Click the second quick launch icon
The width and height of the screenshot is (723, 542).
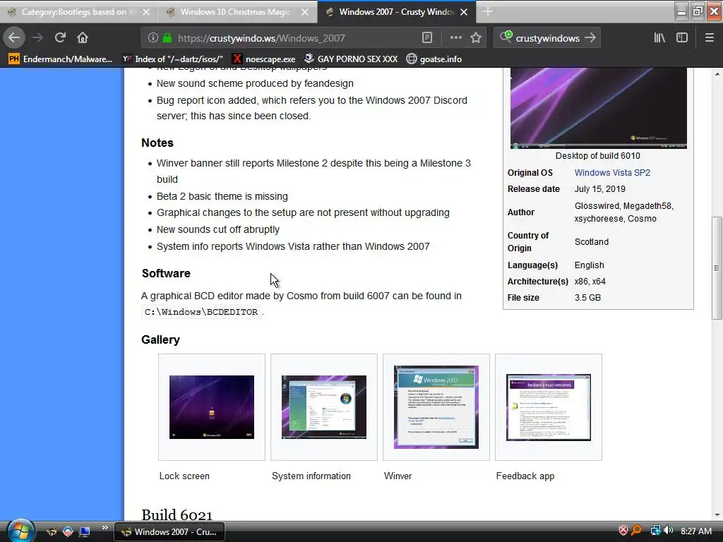click(x=68, y=531)
